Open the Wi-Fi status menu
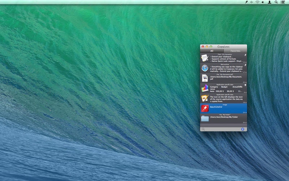 point(257,2)
